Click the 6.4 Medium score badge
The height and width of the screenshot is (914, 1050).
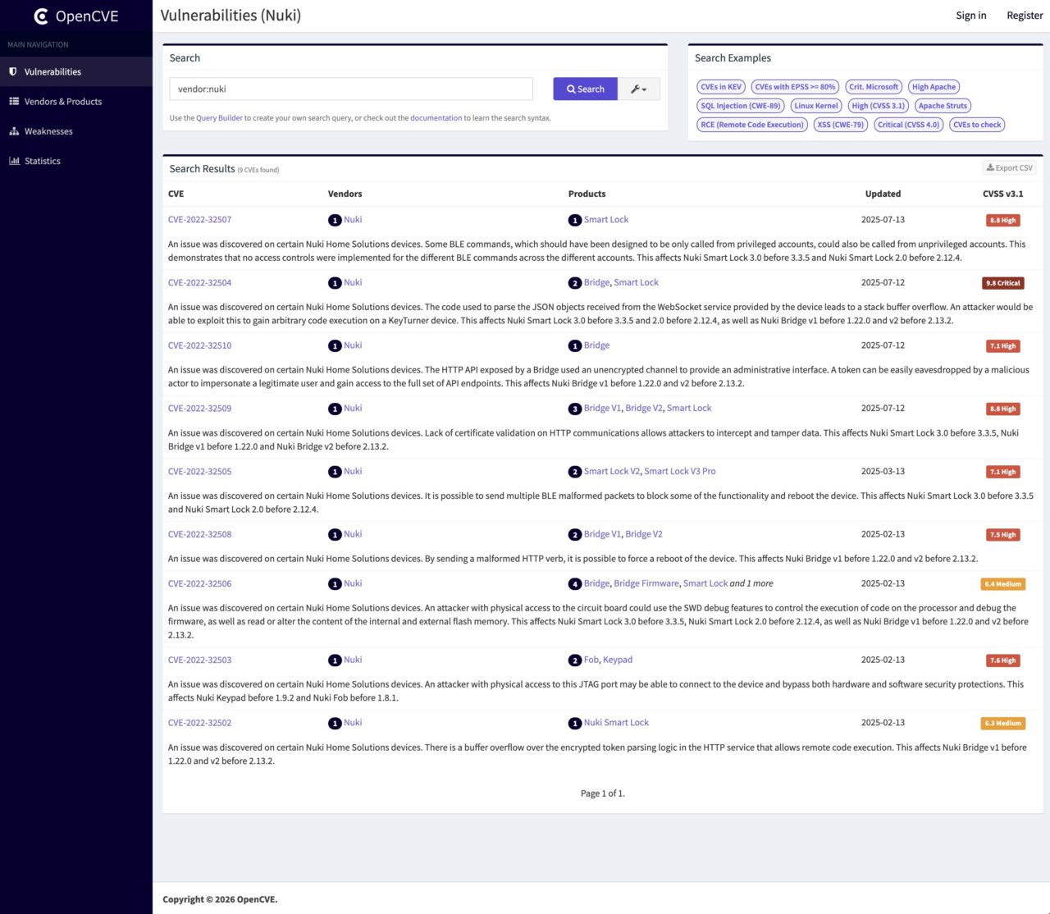point(1002,584)
